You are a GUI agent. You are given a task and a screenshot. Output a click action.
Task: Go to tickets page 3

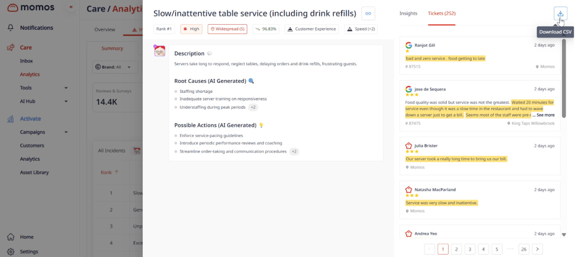click(x=470, y=249)
